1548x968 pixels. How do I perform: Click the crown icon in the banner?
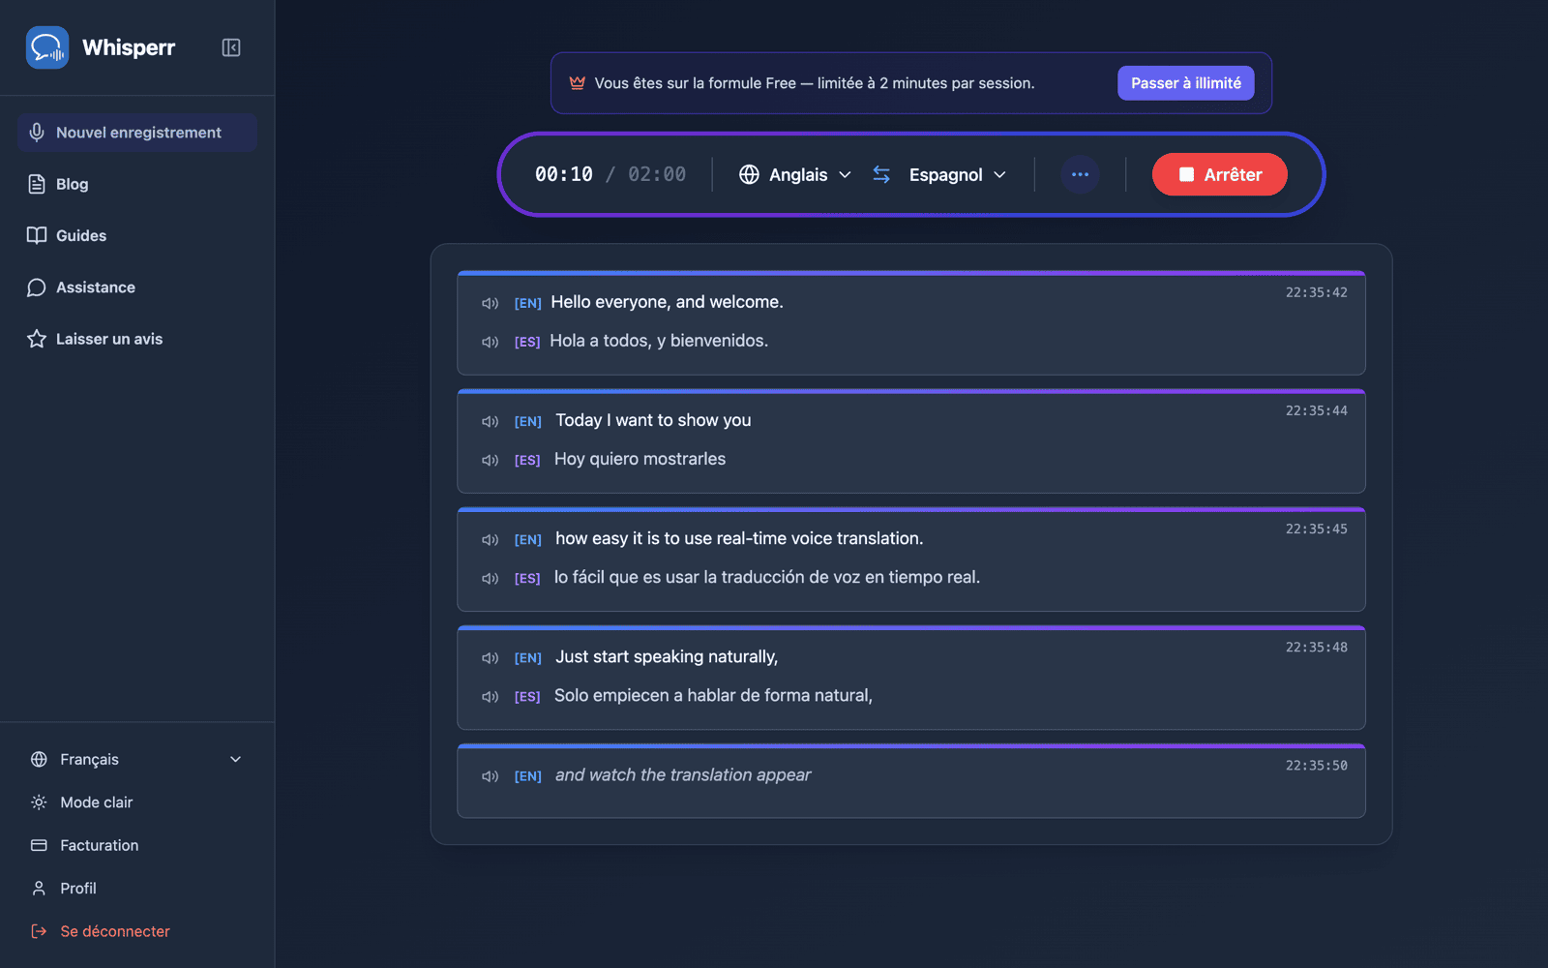click(578, 83)
